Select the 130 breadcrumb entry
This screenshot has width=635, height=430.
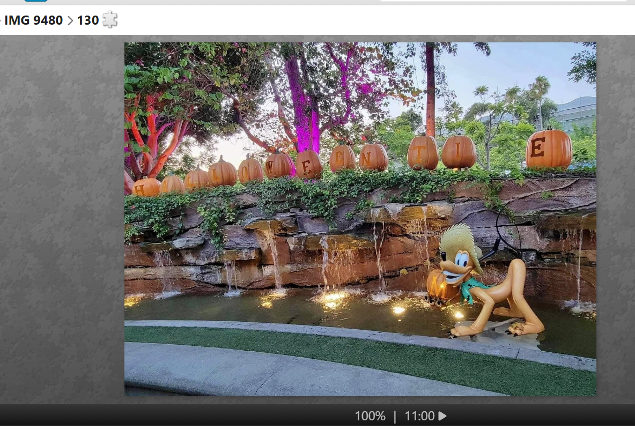[x=88, y=20]
